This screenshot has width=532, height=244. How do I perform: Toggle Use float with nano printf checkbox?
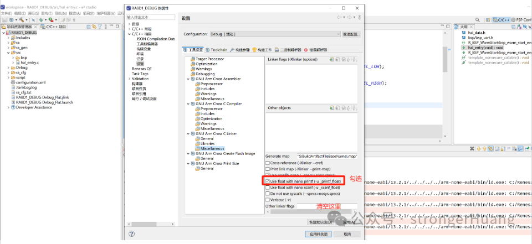[x=267, y=181]
